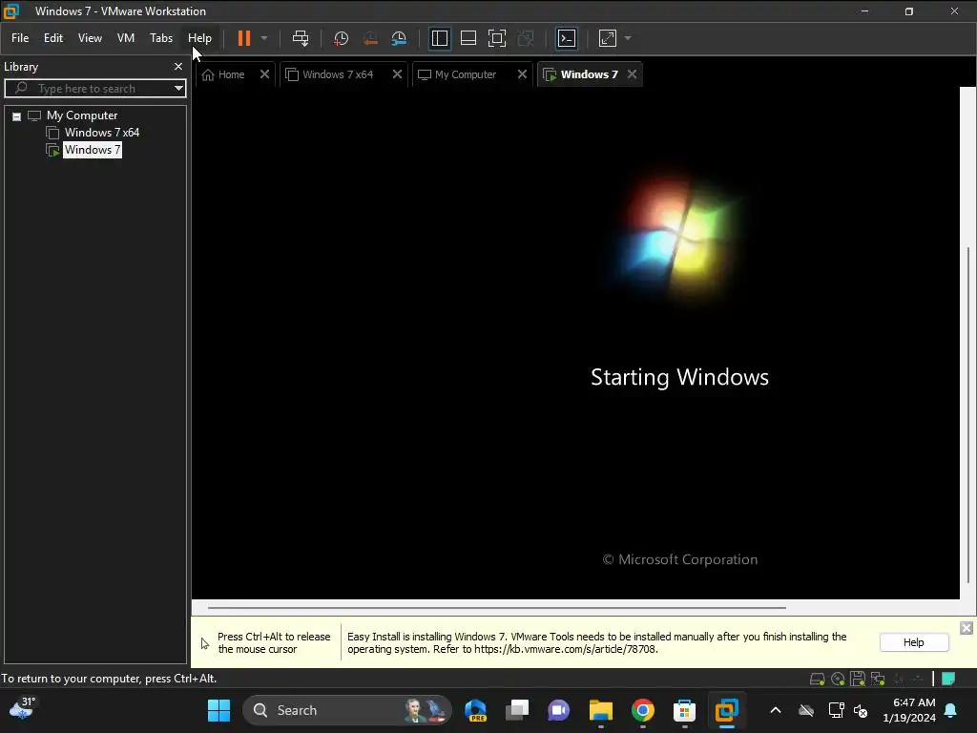Toggle the thumbnail bar view icon
The height and width of the screenshot is (733, 977).
click(468, 38)
